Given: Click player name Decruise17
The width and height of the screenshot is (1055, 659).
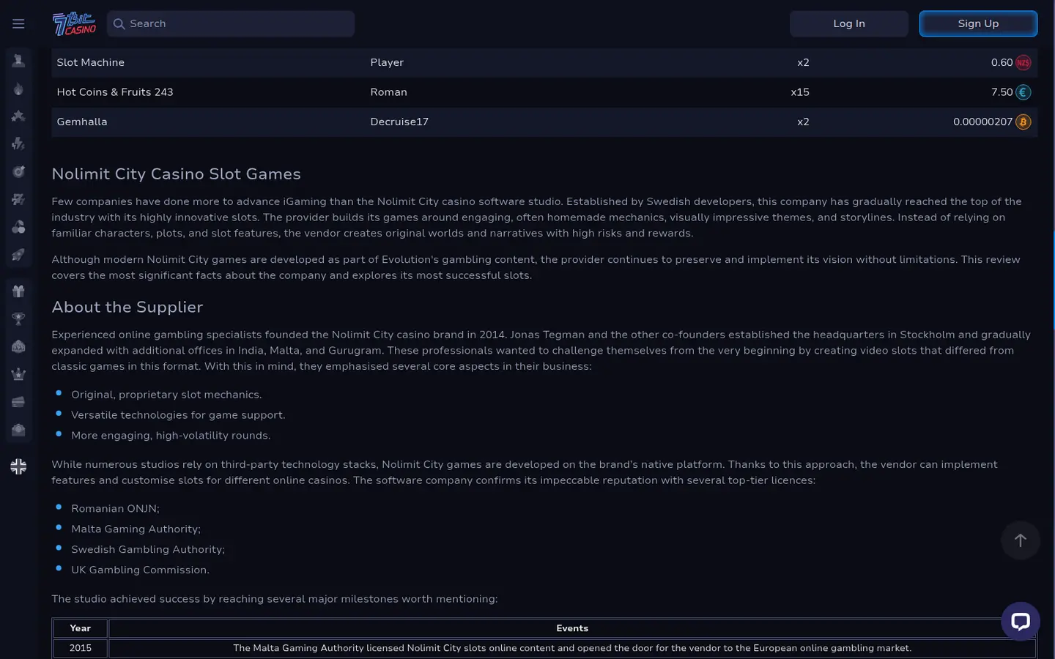Looking at the screenshot, I should click(399, 122).
